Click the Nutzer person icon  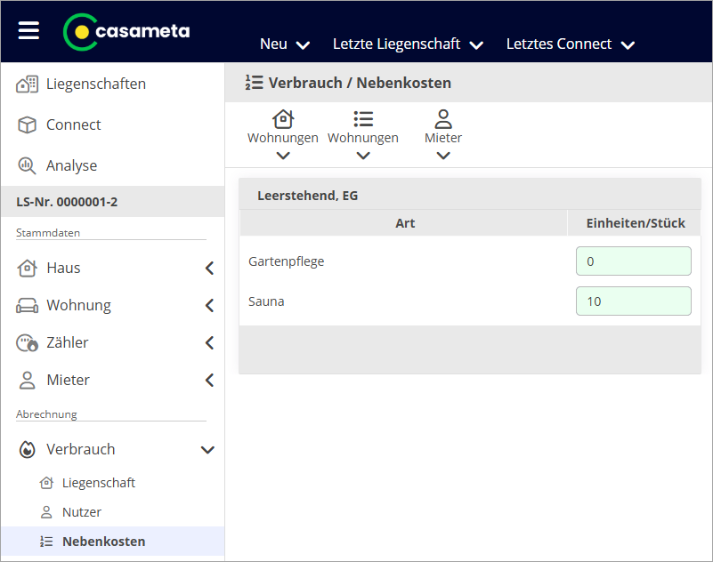point(46,512)
